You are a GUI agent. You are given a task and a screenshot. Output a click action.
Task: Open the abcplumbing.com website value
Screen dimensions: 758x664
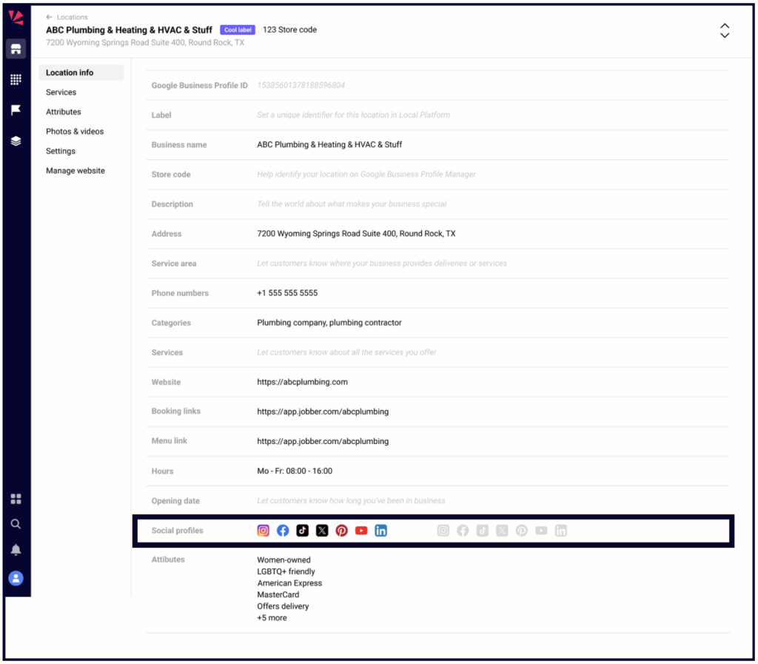pos(302,382)
